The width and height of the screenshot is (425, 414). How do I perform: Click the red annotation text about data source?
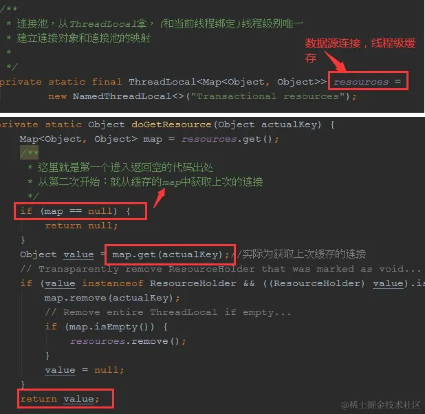[x=360, y=50]
